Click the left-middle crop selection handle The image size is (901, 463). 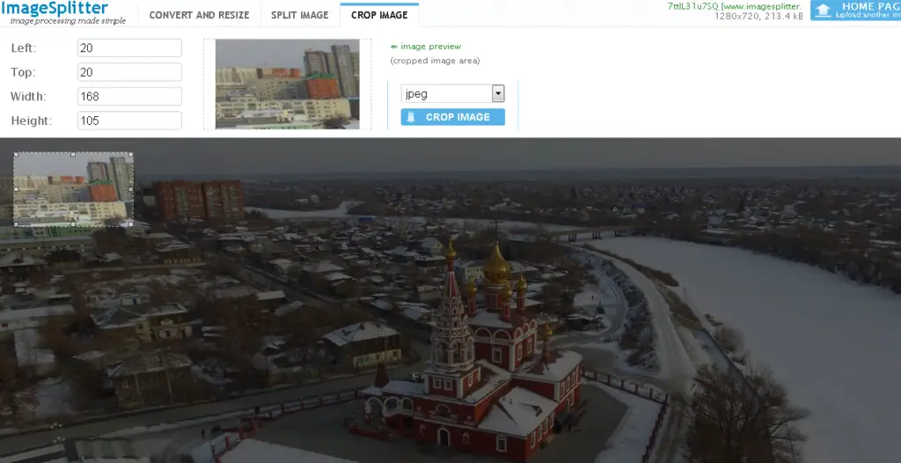pos(14,189)
